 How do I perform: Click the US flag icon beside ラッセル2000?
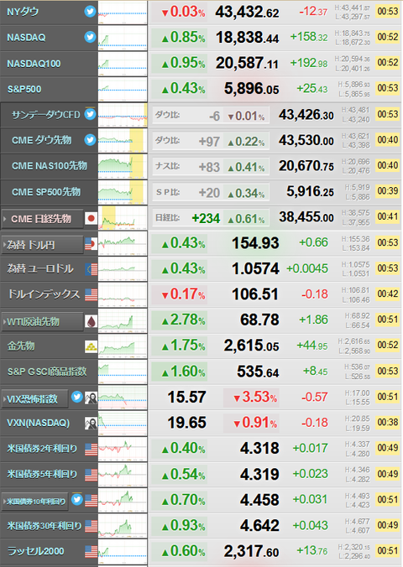(92, 552)
